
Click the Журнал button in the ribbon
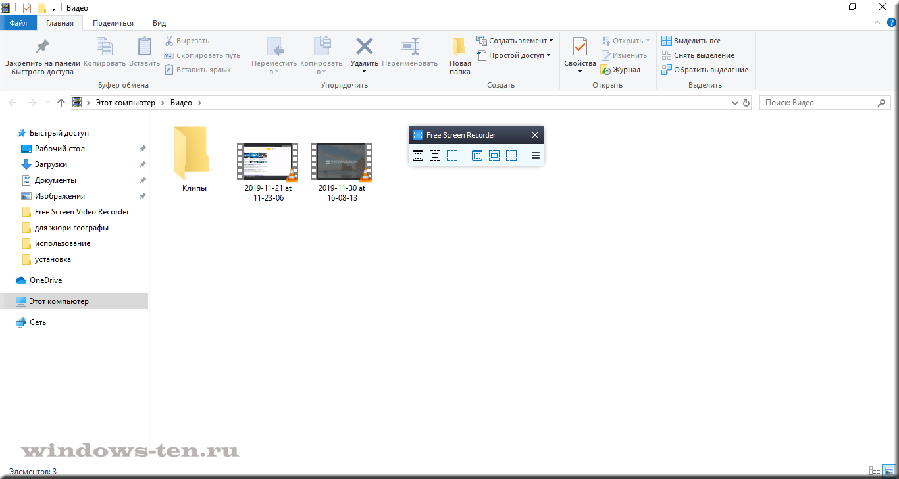(620, 70)
